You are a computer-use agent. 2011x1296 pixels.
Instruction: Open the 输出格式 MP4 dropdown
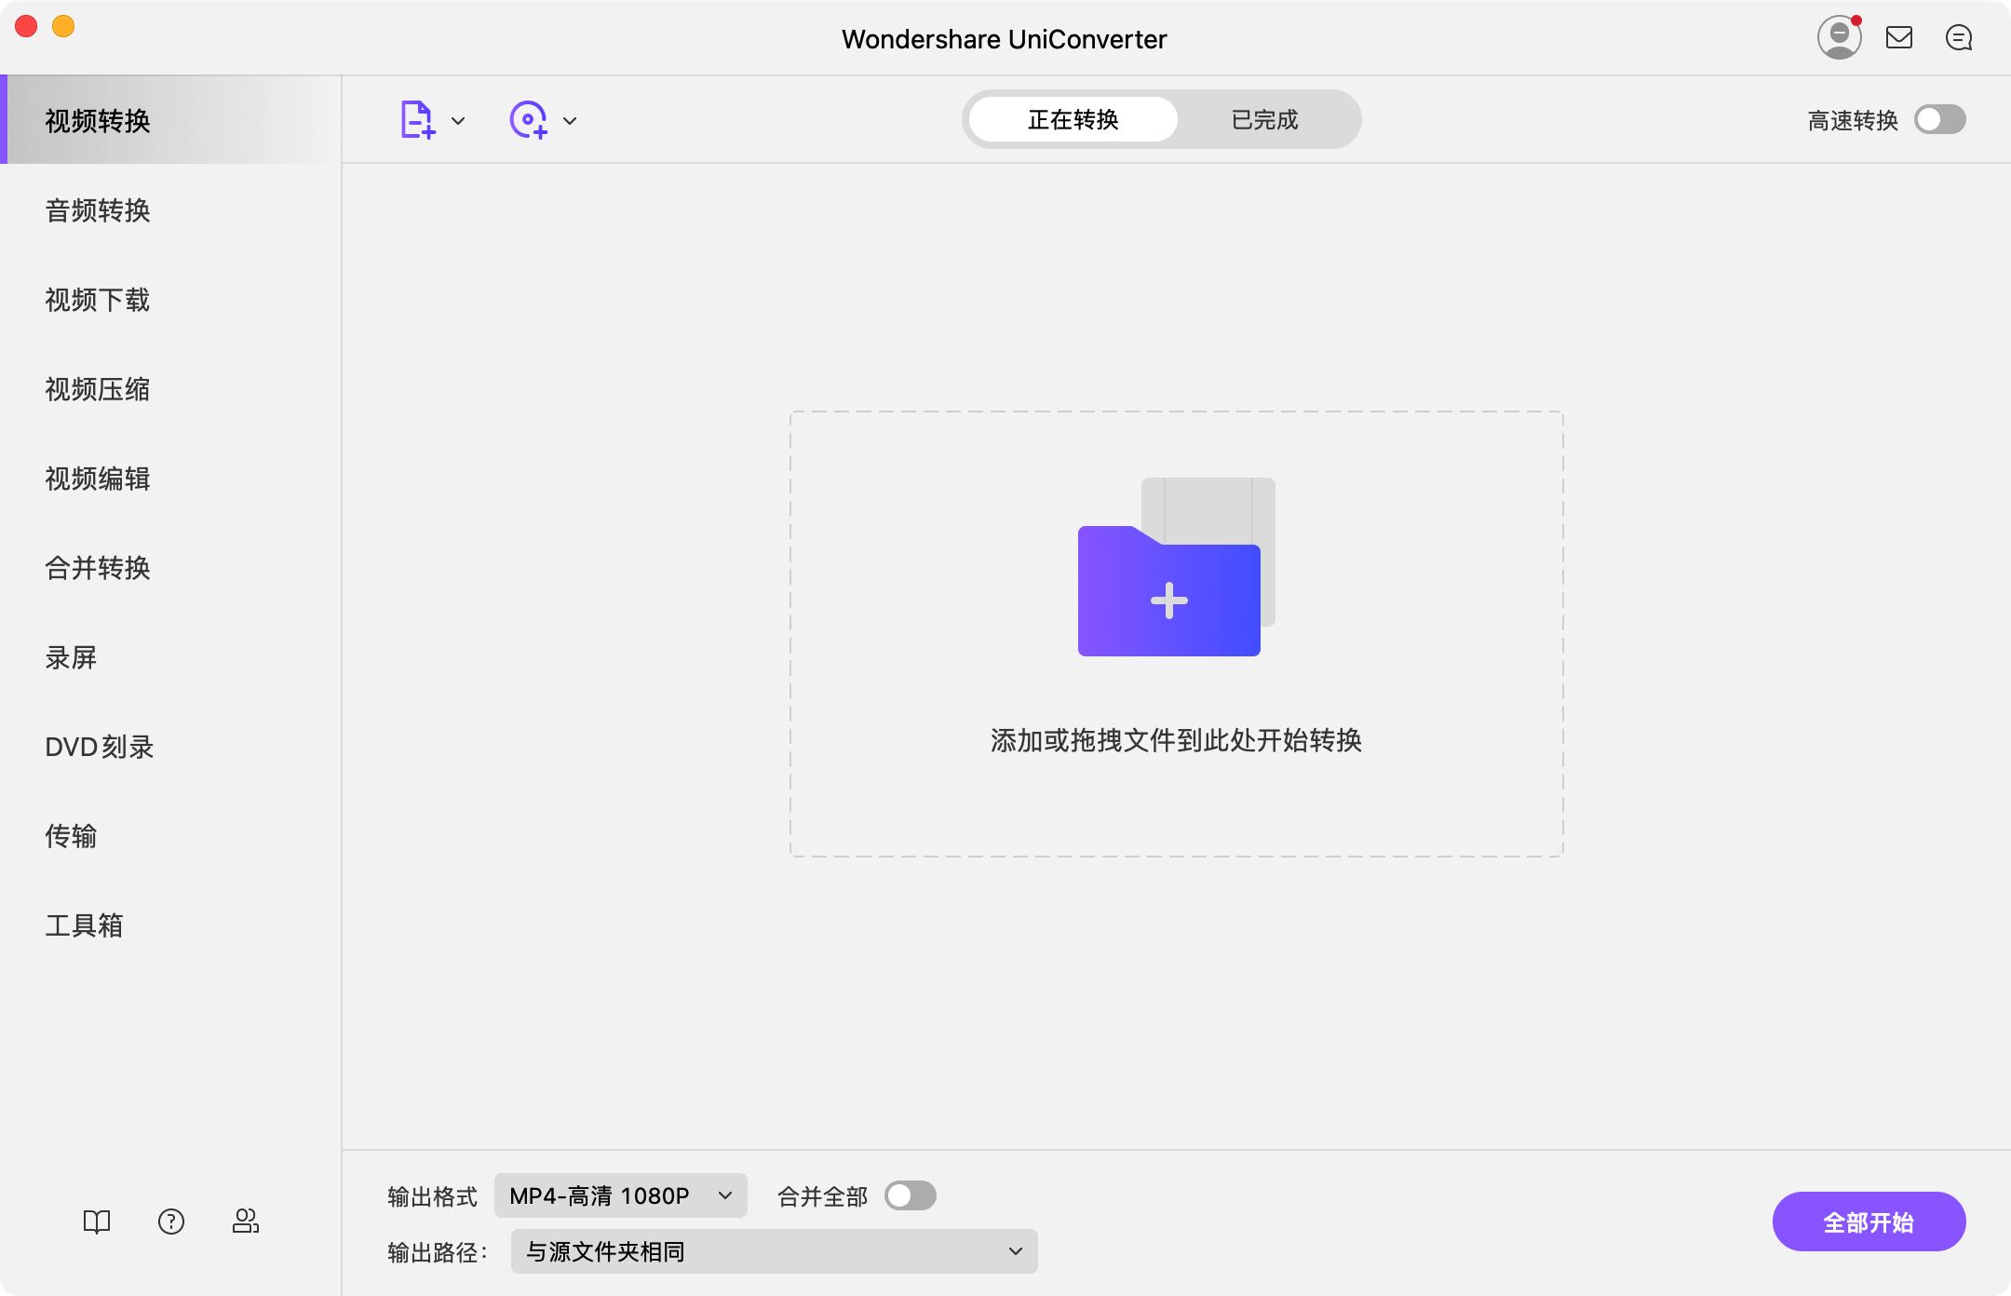pos(619,1195)
